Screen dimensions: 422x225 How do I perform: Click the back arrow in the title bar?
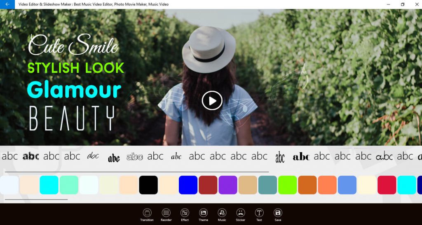tap(7, 4)
